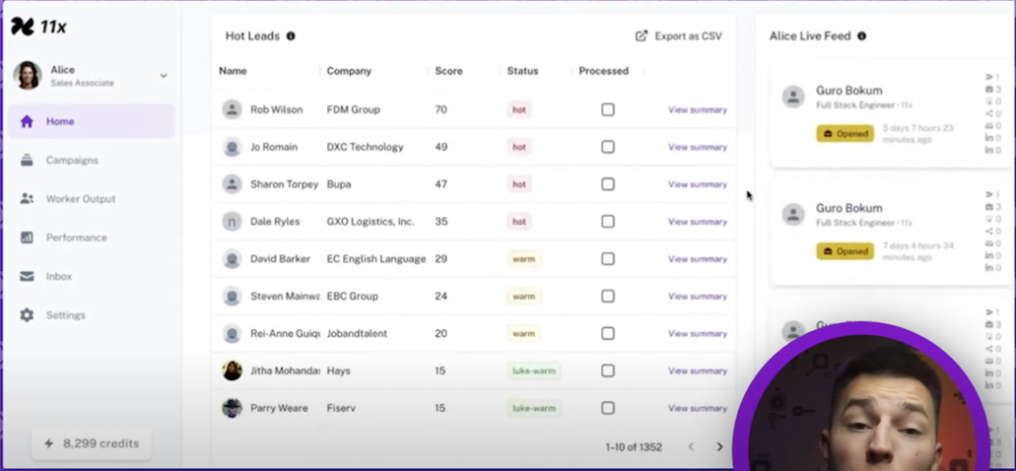Click the Hot Leads info icon

point(291,37)
